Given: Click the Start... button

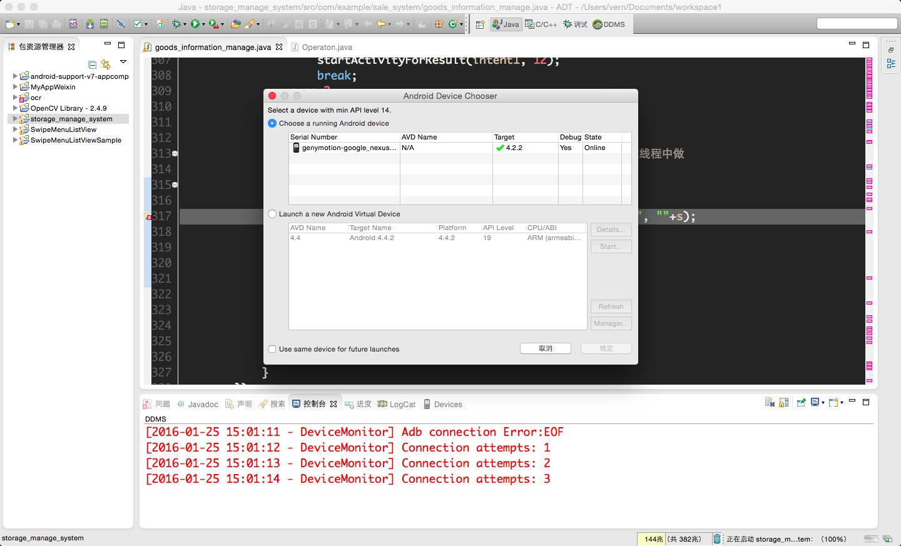Looking at the screenshot, I should click(x=611, y=246).
